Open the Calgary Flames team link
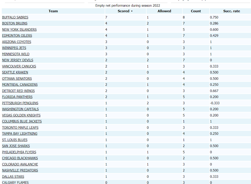 point(15,182)
